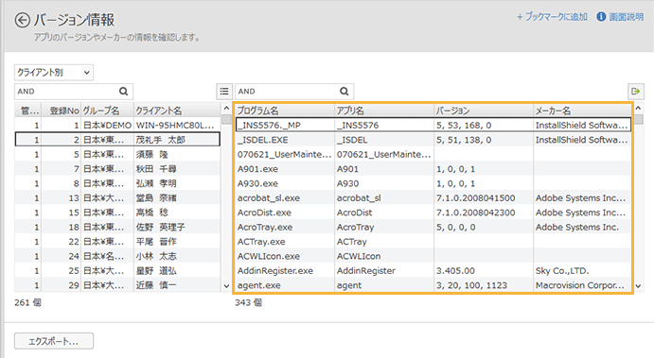Select the 近藤 慎一 client row
Image resolution: width=654 pixels, height=358 pixels.
click(117, 285)
